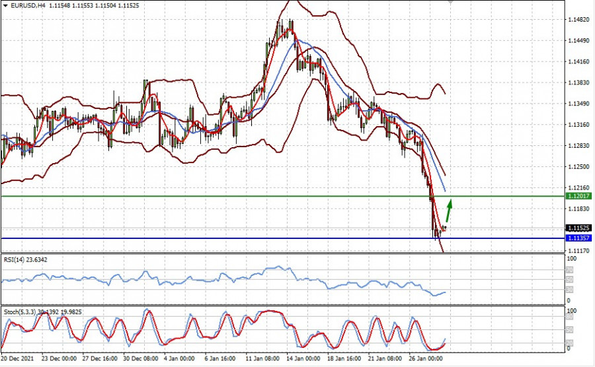Screen dimensions: 595x367
Task: Click the green 1.12017 price tag
Action: 579,196
